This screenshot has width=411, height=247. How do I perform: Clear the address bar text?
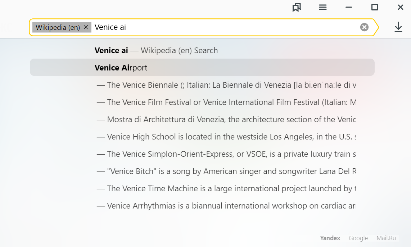pos(364,27)
